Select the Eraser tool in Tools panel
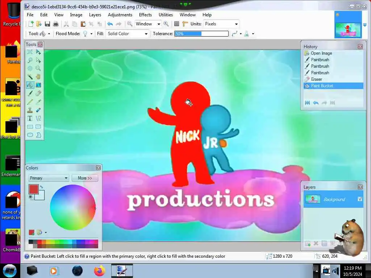The width and height of the screenshot is (371, 278). point(38,93)
